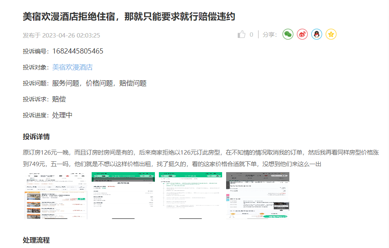Click the complaint title heading
Viewport: 389px width, 248px height.
(128, 17)
